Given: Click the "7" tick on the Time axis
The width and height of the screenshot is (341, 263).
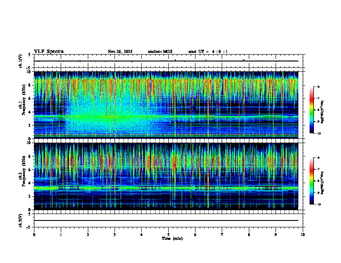Looking at the screenshot, I should 222,235.
